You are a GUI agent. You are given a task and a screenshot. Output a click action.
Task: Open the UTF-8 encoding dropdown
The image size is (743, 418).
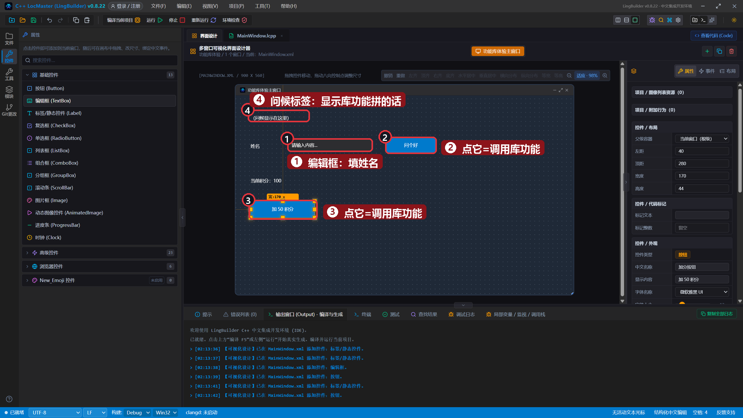[x=55, y=413]
